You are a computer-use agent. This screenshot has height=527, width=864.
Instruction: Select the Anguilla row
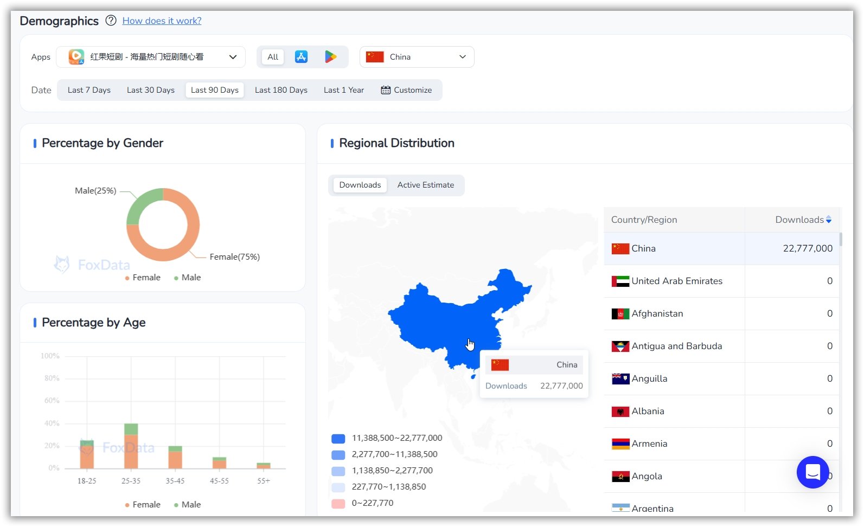point(721,378)
